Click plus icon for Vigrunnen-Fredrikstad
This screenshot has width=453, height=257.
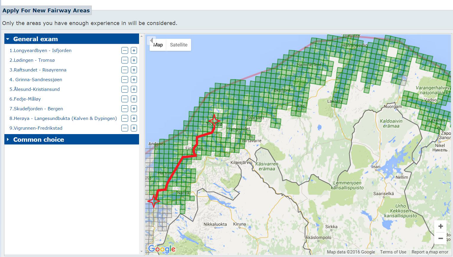tap(134, 128)
